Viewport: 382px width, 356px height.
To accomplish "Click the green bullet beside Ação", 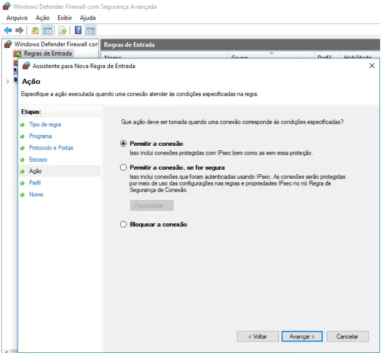I will tap(22, 172).
